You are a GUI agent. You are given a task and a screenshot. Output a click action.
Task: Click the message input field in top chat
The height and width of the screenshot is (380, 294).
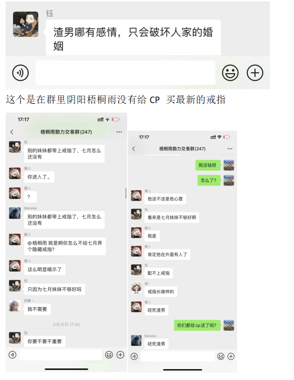click(x=125, y=73)
